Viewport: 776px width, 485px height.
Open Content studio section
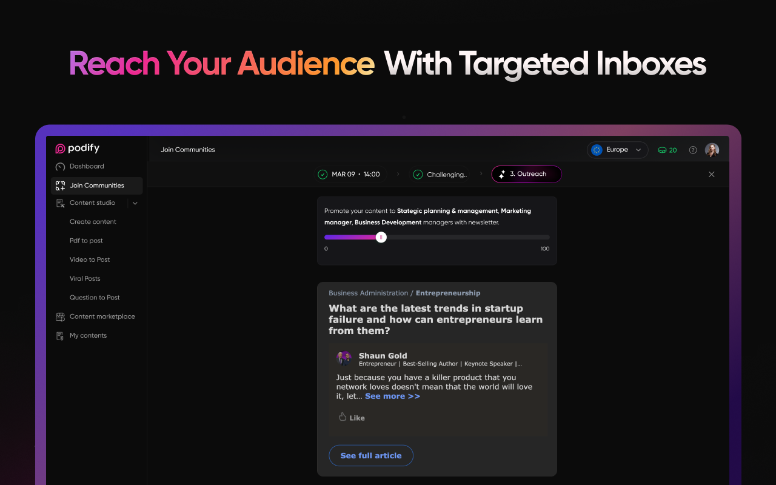[x=92, y=202]
